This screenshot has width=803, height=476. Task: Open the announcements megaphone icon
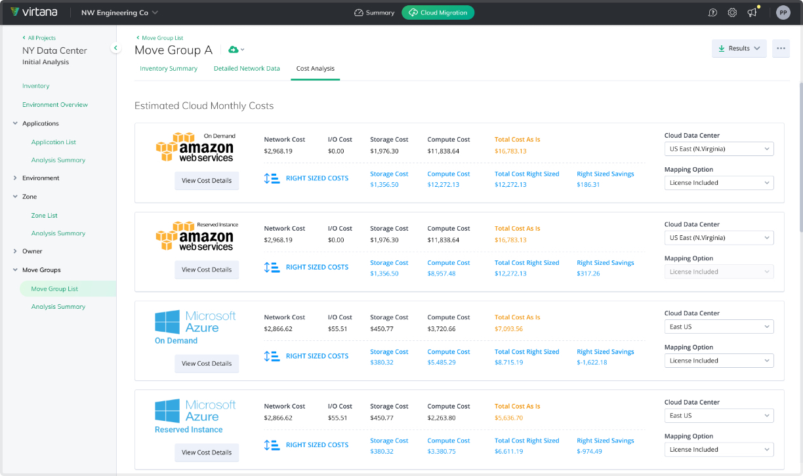click(x=752, y=12)
